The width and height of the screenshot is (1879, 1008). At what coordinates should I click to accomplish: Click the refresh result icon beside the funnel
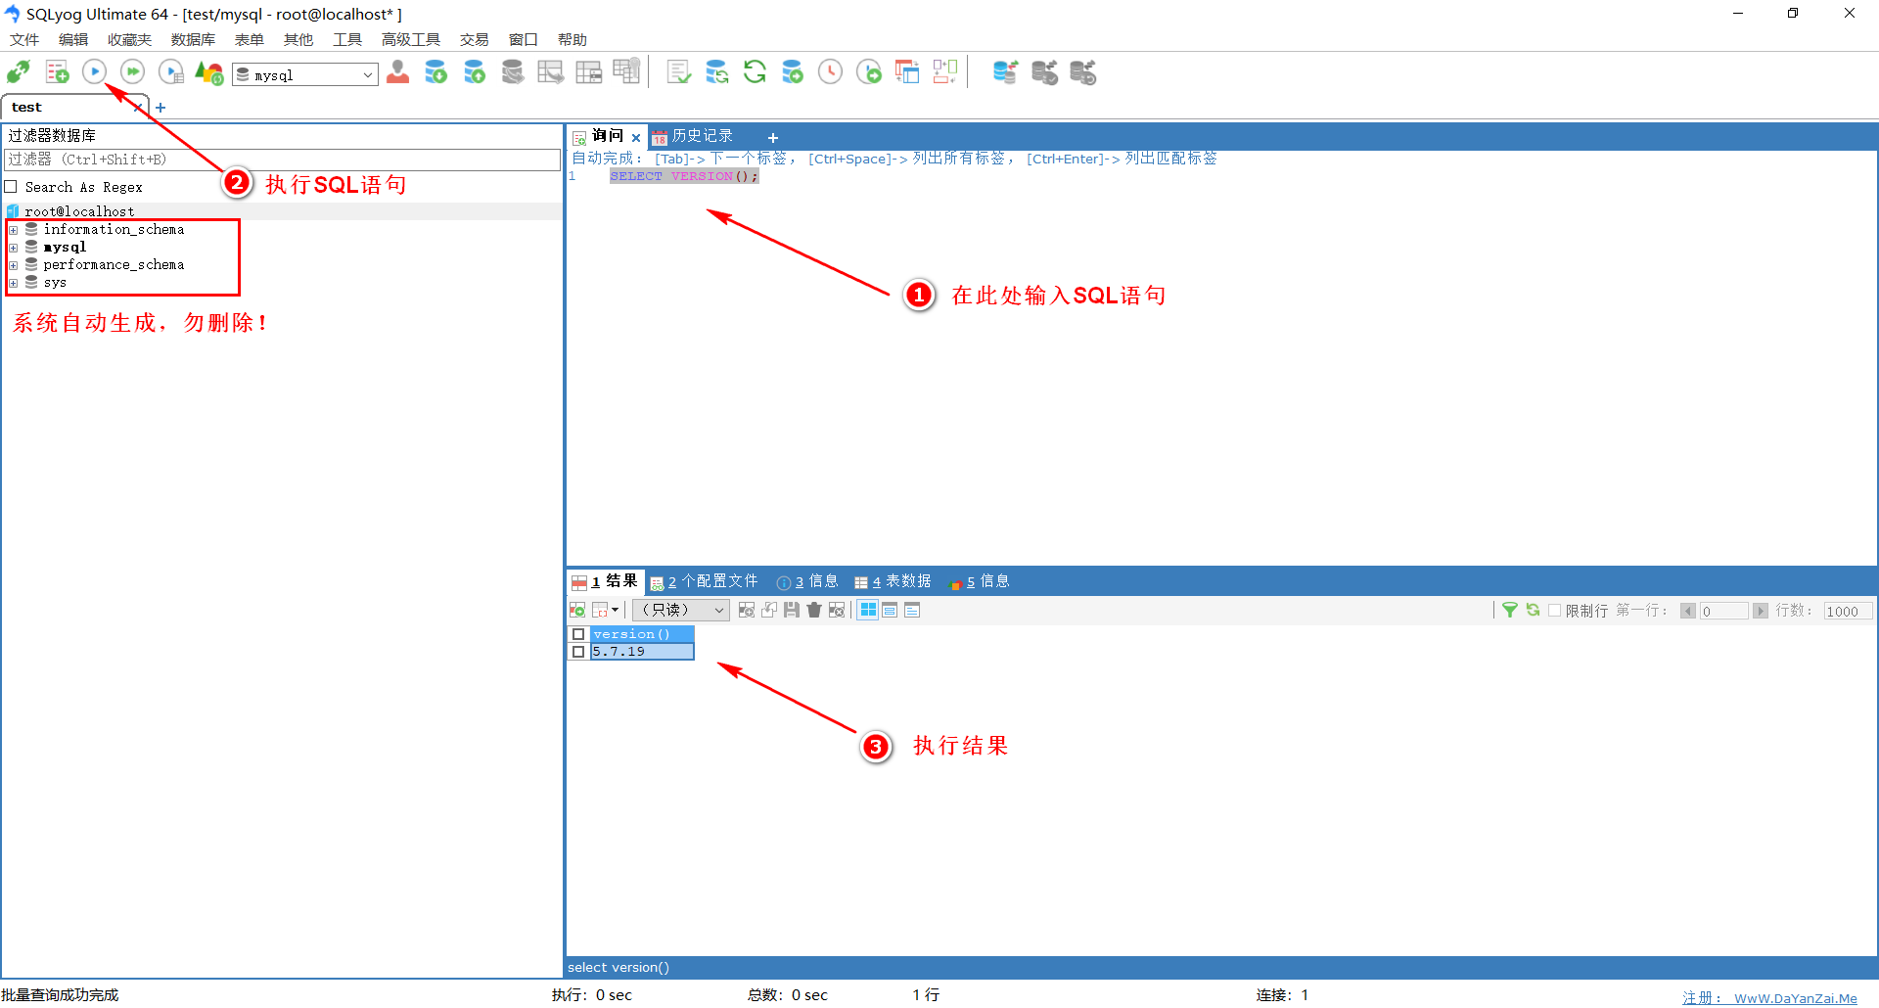[1534, 610]
